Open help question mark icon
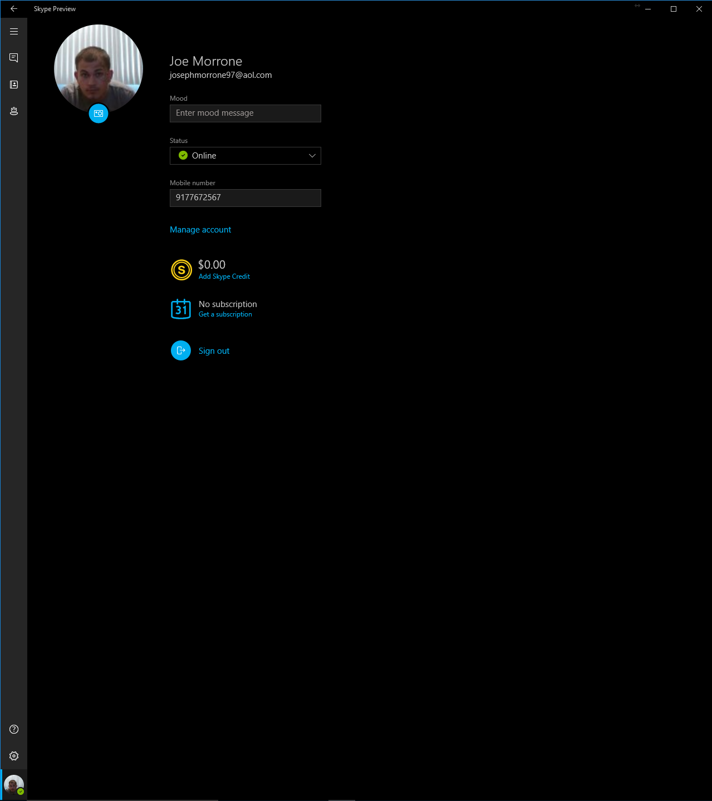The height and width of the screenshot is (801, 712). [x=14, y=729]
